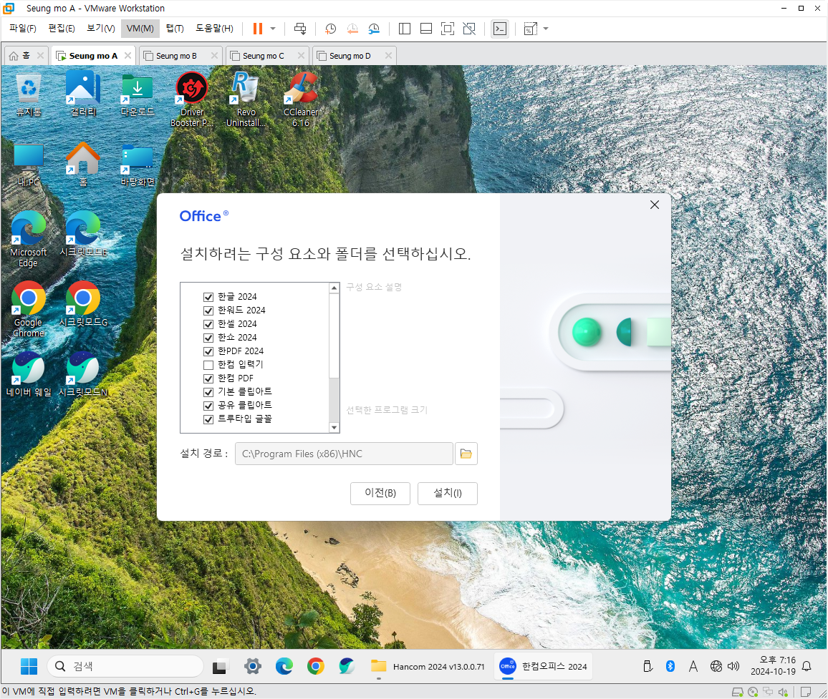Click the guest Windows Start button
This screenshot has height=699, width=828.
pyautogui.click(x=29, y=666)
